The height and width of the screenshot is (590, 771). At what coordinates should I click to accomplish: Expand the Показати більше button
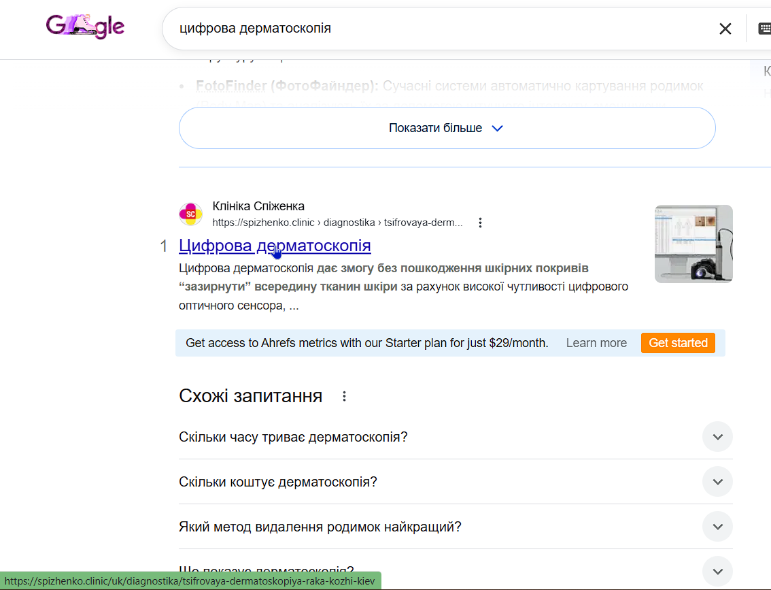[x=447, y=128]
